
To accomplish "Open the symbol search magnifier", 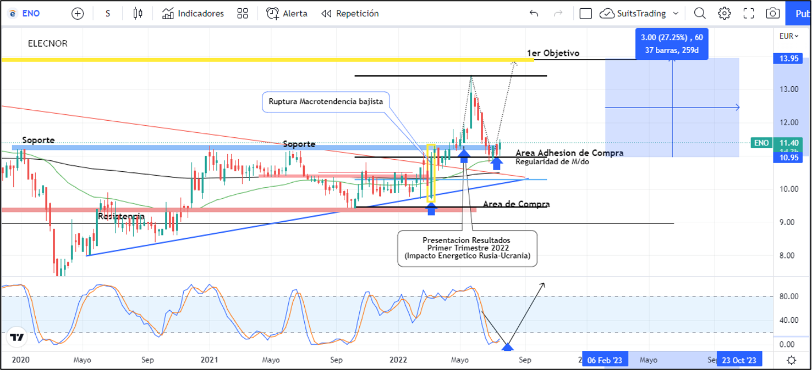I will (x=700, y=14).
